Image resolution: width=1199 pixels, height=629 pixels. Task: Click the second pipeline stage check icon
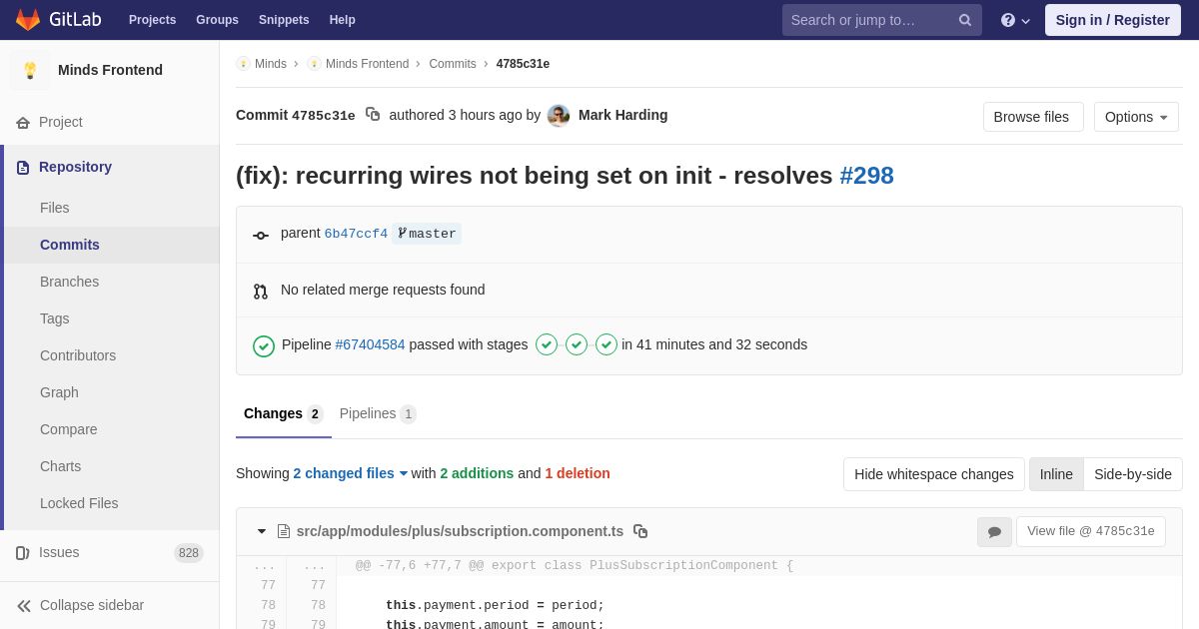(577, 344)
